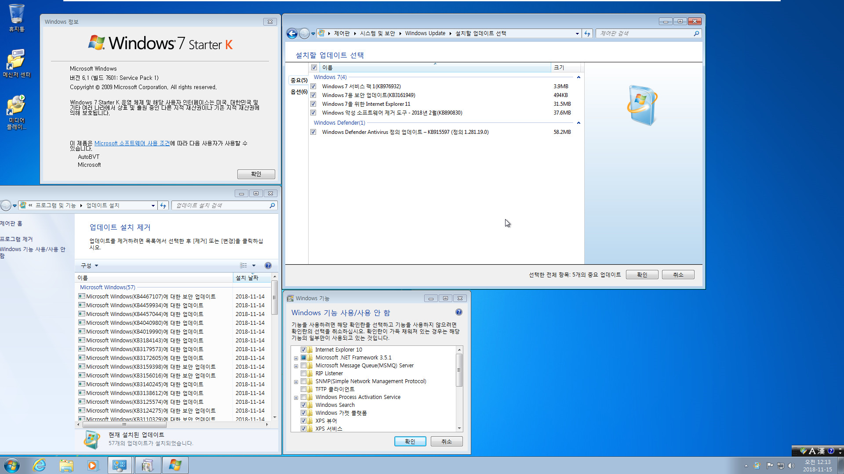This screenshot has width=844, height=474.
Task: Open Windows Explorer from the taskbar
Action: [x=66, y=465]
